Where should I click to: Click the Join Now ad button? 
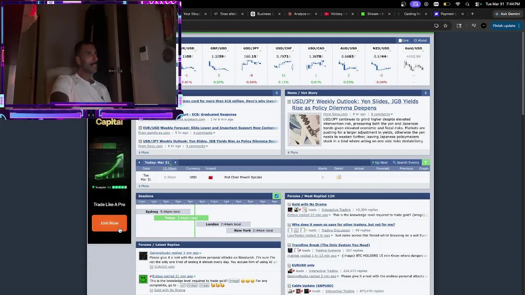point(109,223)
